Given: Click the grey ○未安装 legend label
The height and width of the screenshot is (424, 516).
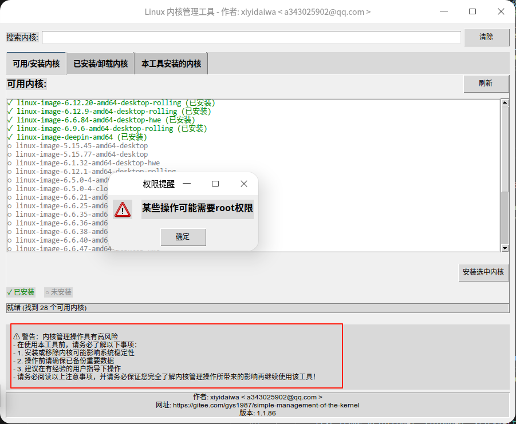Looking at the screenshot, I should [x=58, y=292].
